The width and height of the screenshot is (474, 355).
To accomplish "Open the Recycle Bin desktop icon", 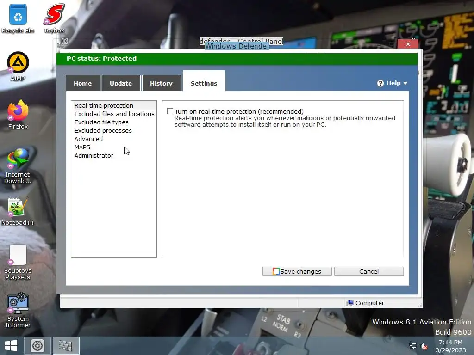I will pyautogui.click(x=18, y=18).
